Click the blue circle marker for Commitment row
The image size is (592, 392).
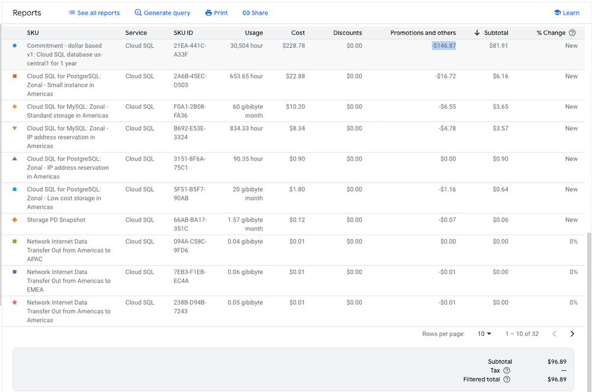tap(15, 46)
